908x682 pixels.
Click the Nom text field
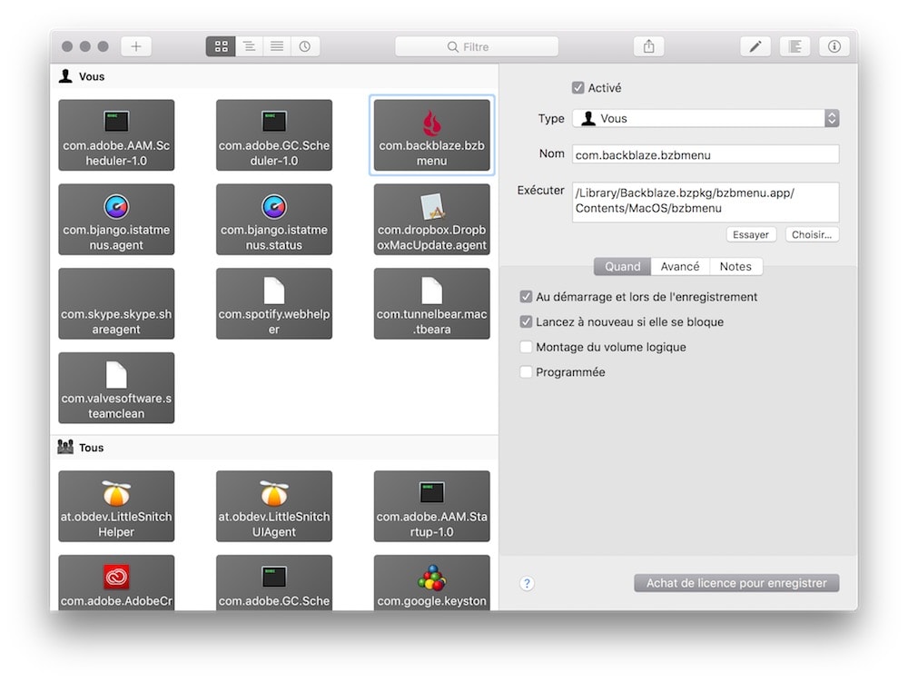(x=706, y=154)
